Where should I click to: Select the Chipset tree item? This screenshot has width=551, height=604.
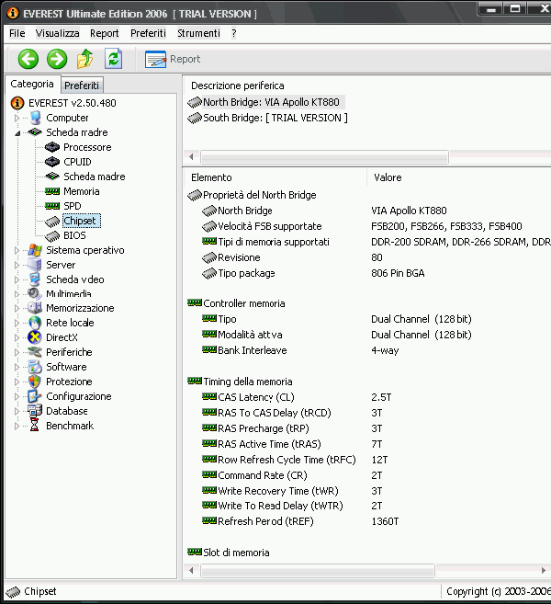(x=82, y=221)
